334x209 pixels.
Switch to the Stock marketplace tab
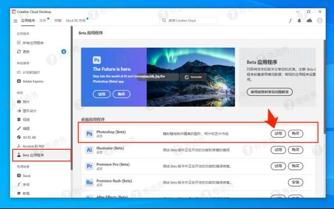[x=76, y=20]
